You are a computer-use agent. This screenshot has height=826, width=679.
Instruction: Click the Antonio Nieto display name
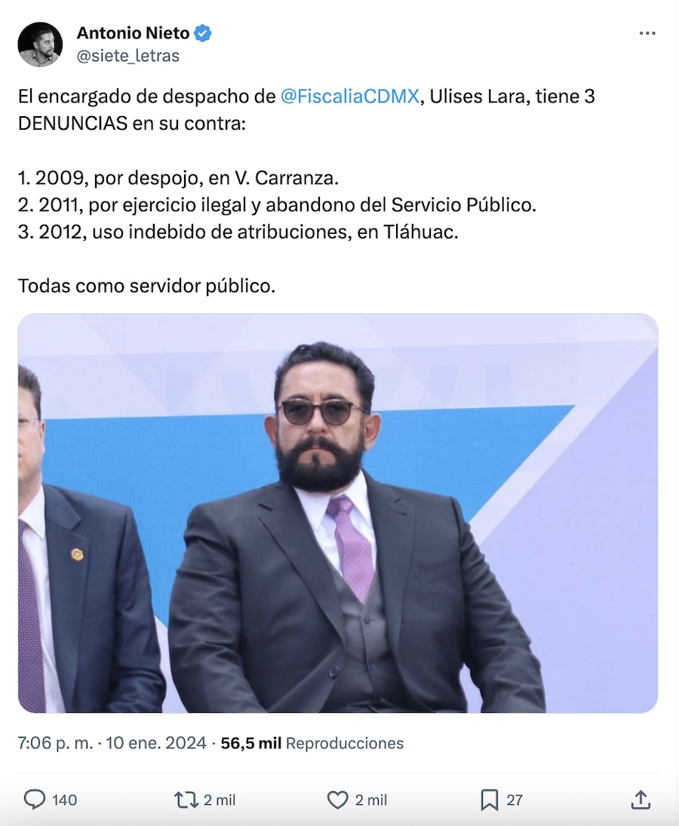134,33
